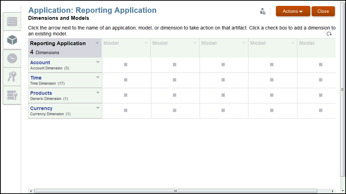Check Currency box in first Model column
This screenshot has height=194, width=346.
[126, 110]
